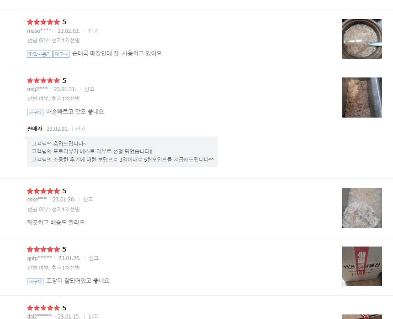Screen dimensions: 393x319
Task: Open the package box photo from qpfp*****
Action: click(x=362, y=266)
